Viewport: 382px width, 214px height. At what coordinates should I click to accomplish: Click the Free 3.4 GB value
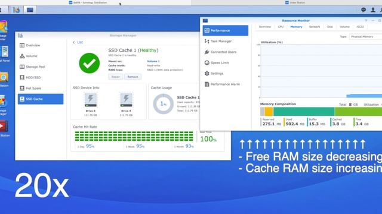tap(362, 124)
